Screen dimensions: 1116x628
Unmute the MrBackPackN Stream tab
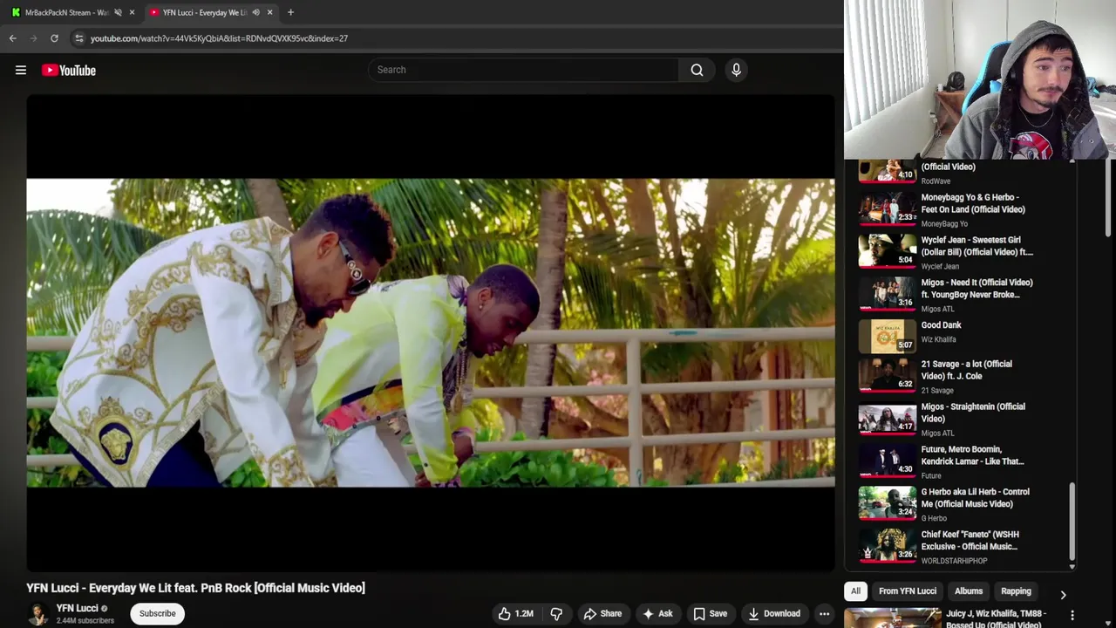point(118,12)
